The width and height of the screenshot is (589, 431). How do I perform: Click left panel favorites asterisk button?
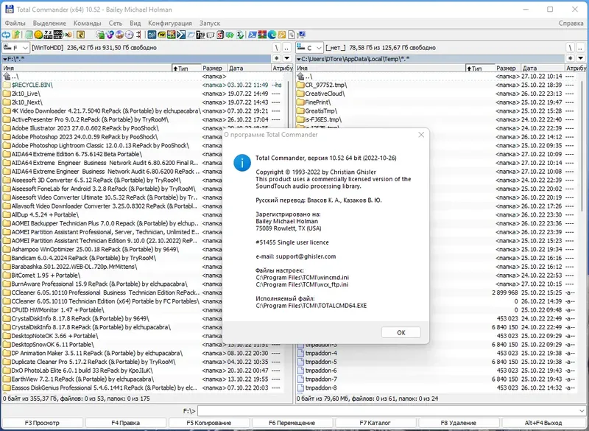[x=277, y=58]
